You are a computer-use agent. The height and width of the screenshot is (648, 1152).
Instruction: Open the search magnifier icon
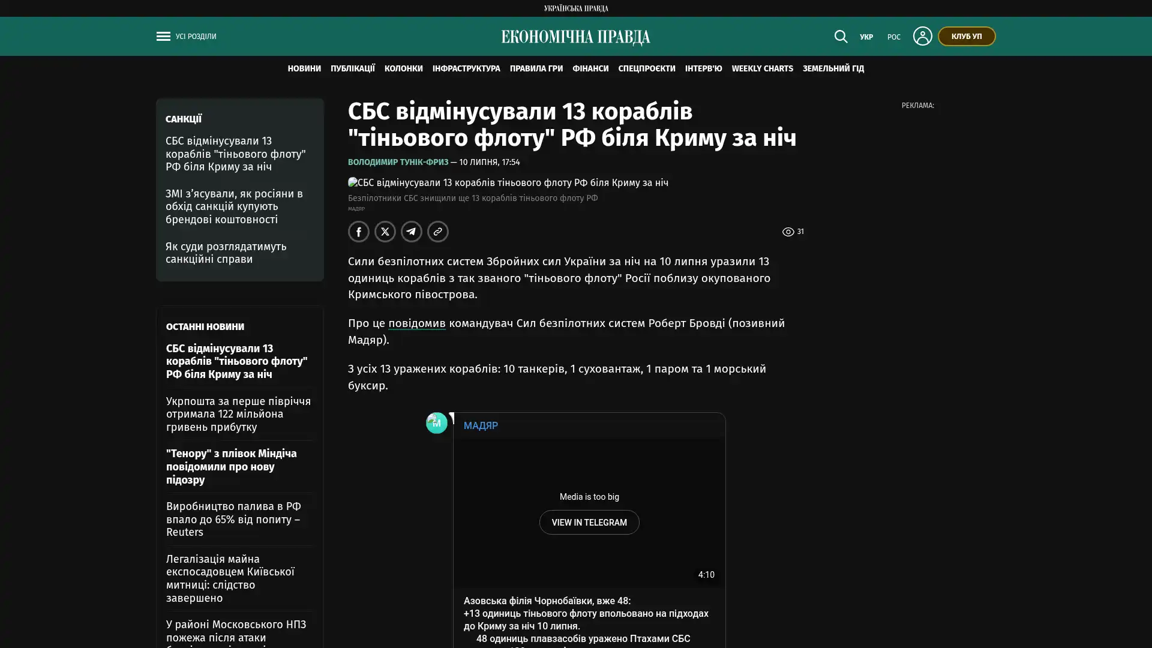841,37
